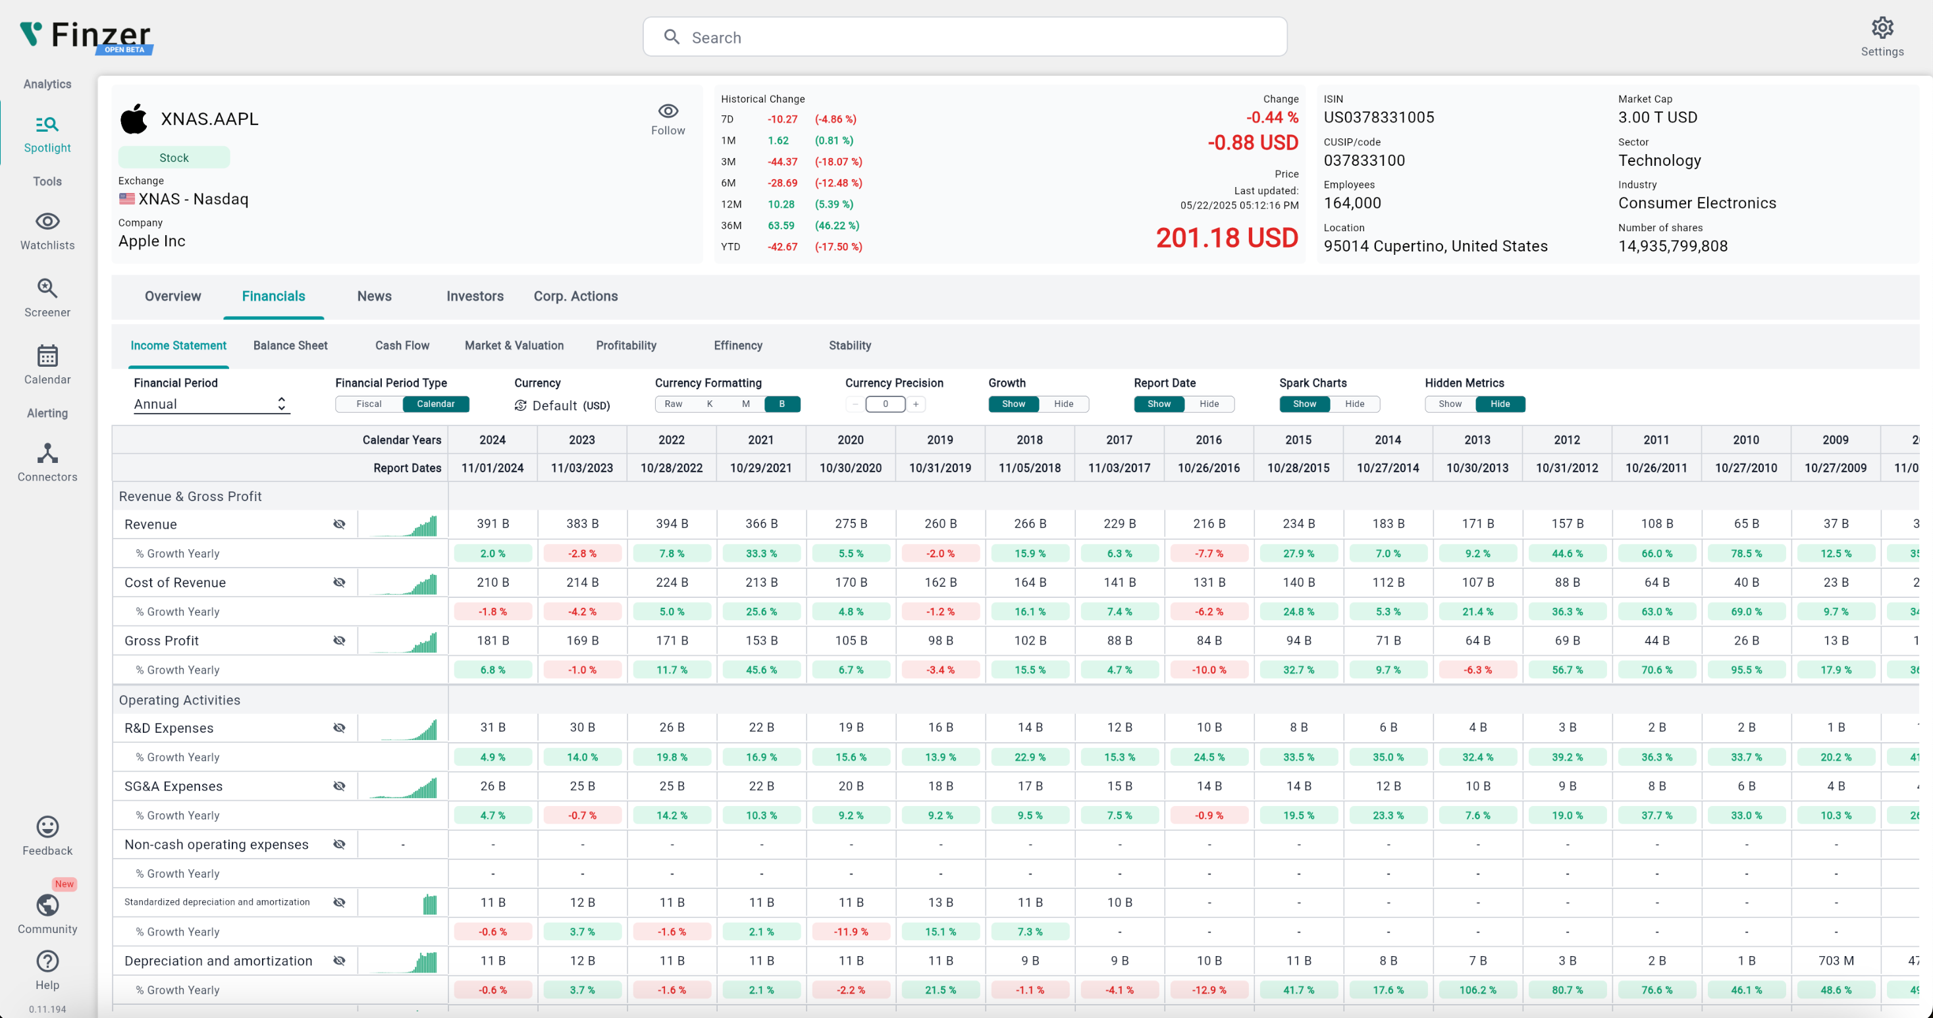This screenshot has height=1018, width=1933.
Task: Follow XNAS.AAPL with the eye icon
Action: pos(668,111)
